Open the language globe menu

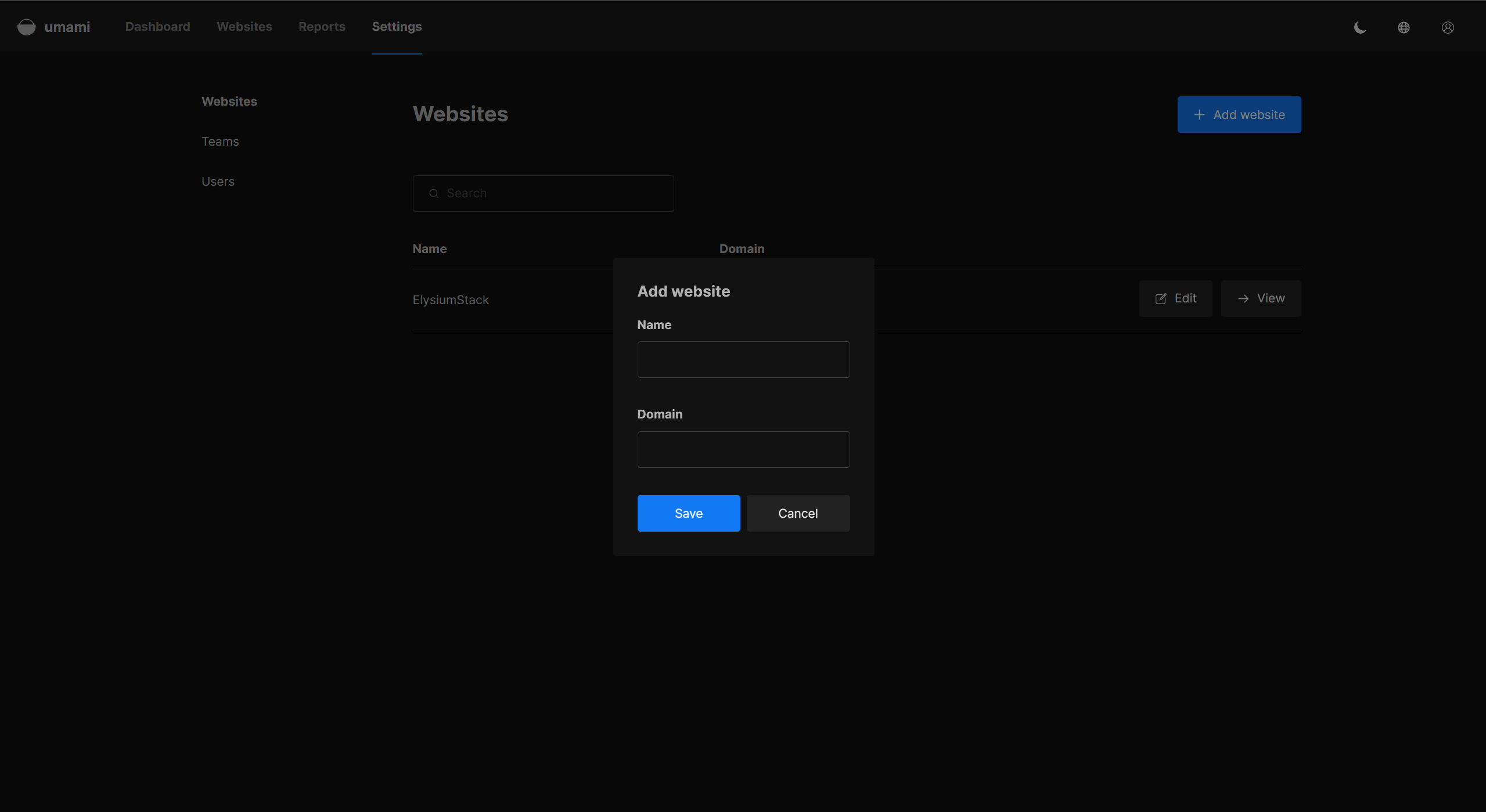tap(1404, 27)
